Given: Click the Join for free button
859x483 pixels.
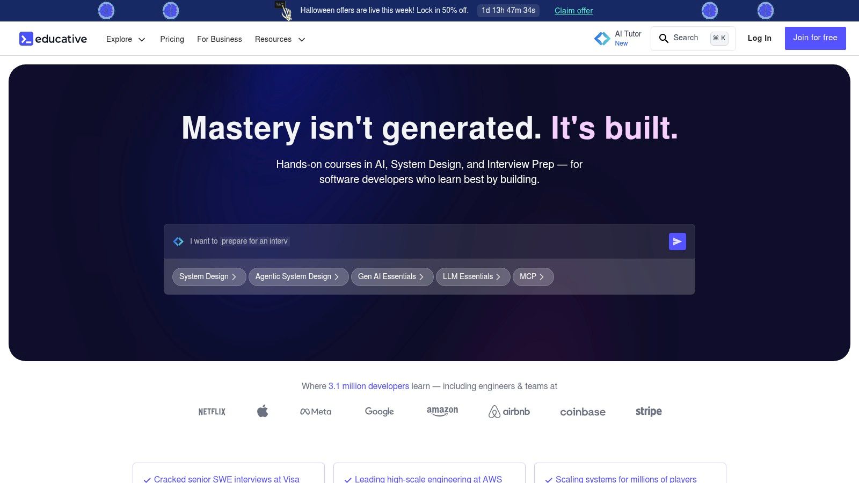Looking at the screenshot, I should (x=815, y=38).
